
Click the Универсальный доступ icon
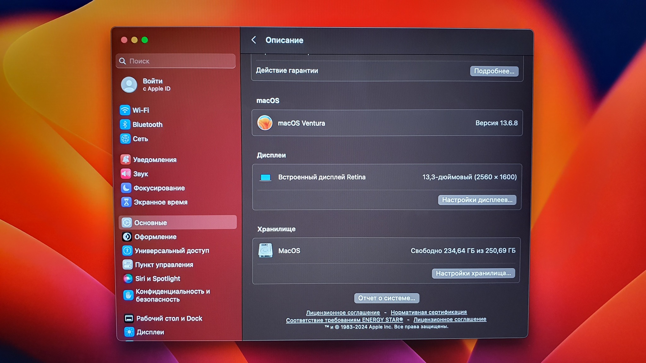point(127,251)
